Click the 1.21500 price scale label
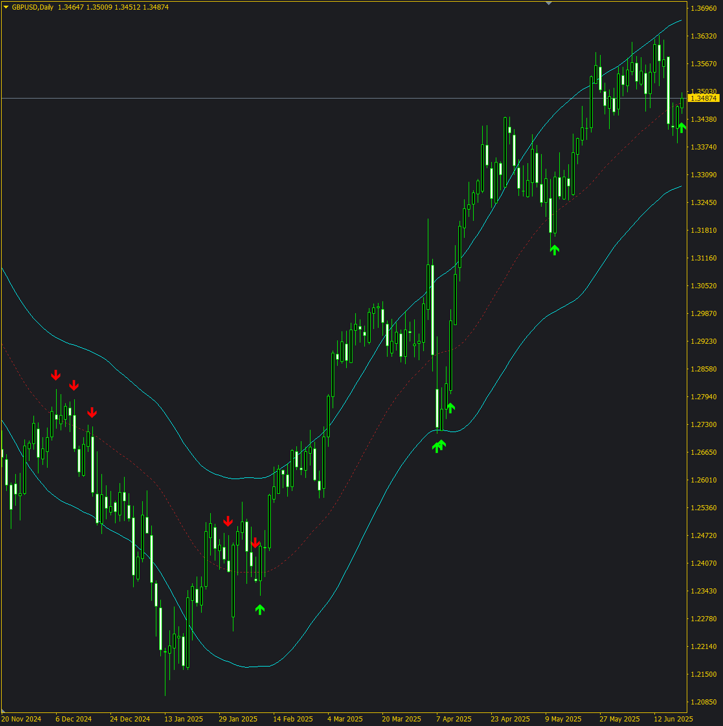723x726 pixels. (704, 674)
